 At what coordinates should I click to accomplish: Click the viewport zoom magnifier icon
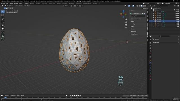pyautogui.click(x=126, y=19)
